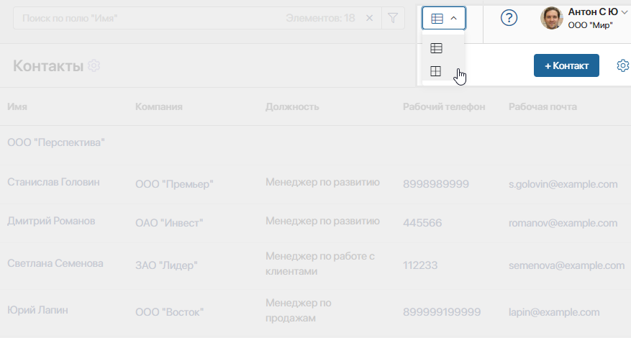Sort by Рабочая почта column header
Viewport: 631px width, 338px height.
543,106
